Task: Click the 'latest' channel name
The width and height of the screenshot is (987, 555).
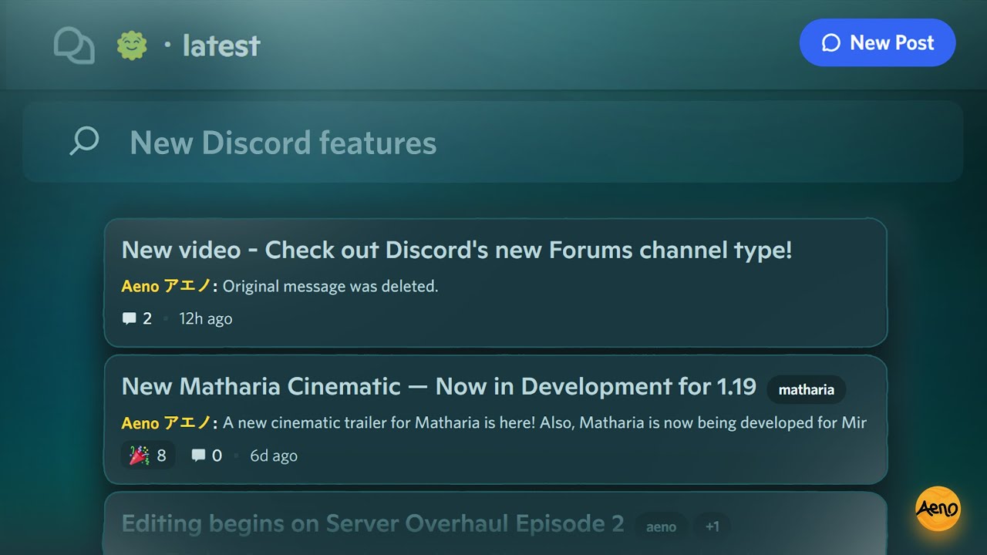Action: pos(221,45)
